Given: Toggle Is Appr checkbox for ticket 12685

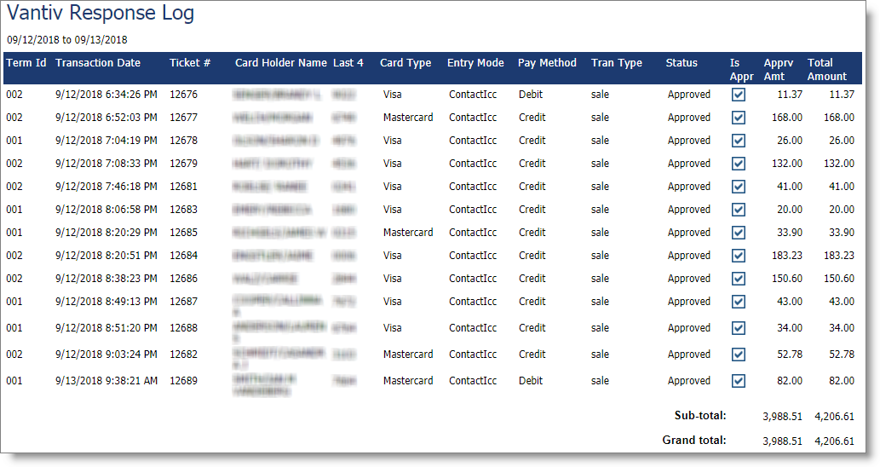Looking at the screenshot, I should [739, 233].
